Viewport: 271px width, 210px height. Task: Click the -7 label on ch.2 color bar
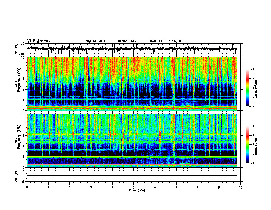coord(253,163)
